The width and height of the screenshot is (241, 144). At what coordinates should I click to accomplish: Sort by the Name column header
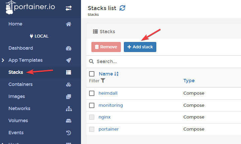pos(106,74)
